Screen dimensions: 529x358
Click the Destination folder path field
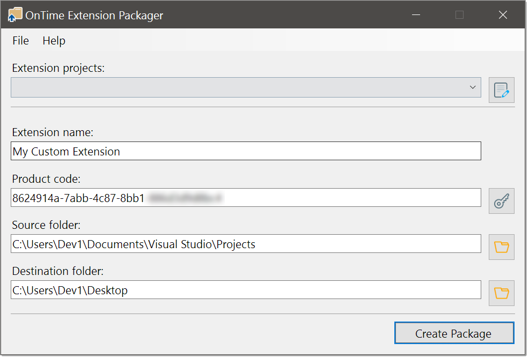(x=247, y=290)
